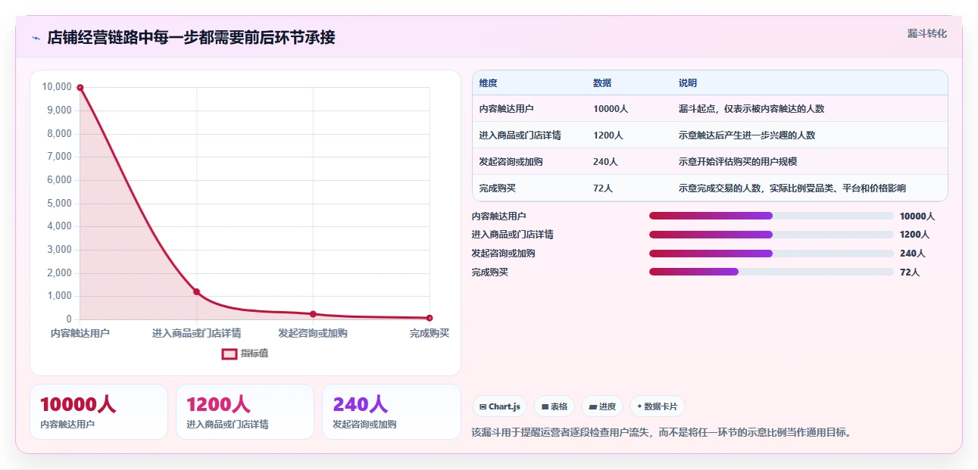Click the 漏斗转化 label in header

pyautogui.click(x=927, y=34)
